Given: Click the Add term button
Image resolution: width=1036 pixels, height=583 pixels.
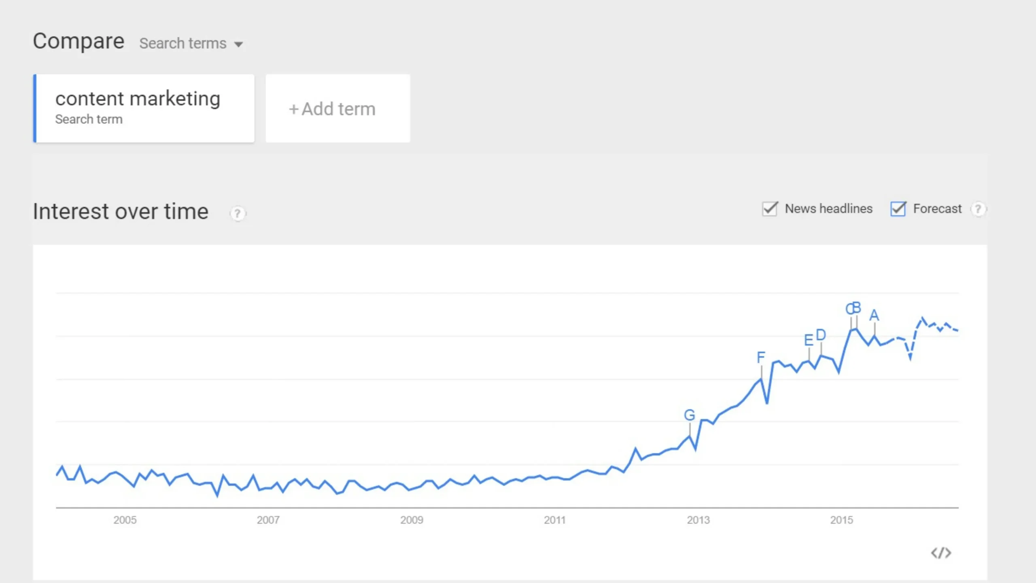Looking at the screenshot, I should pyautogui.click(x=338, y=109).
